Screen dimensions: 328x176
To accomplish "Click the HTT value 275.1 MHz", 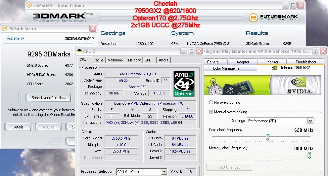I will coord(121,151).
